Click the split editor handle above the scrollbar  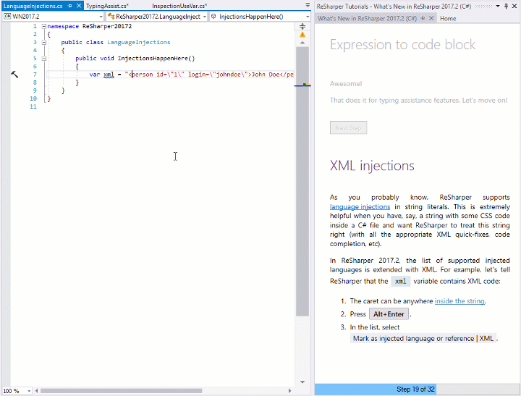tap(302, 26)
